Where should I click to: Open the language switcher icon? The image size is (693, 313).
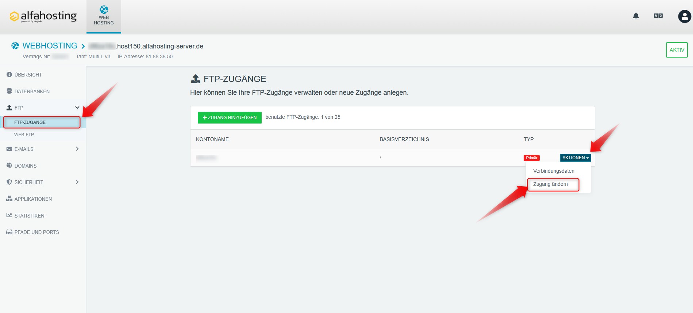pyautogui.click(x=658, y=16)
